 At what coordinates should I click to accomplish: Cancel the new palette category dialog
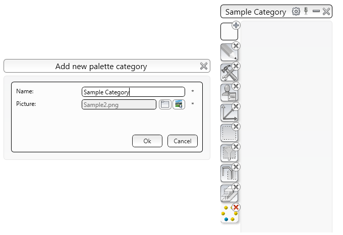183,141
